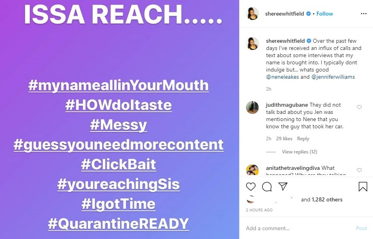This screenshot has height=239, width=373.
Task: Open anitathetravelingdiva's profile name
Action: [x=293, y=168]
